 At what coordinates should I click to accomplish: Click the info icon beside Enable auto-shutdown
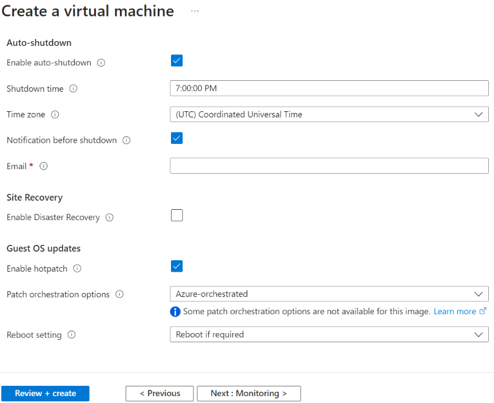tap(101, 63)
